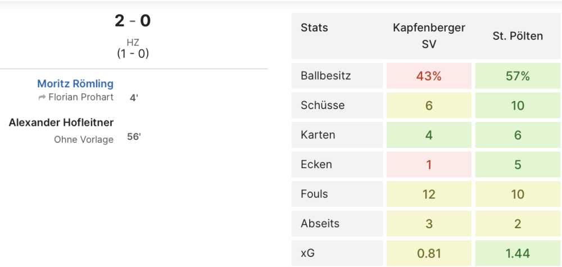Click the Karten row label

tap(318, 135)
